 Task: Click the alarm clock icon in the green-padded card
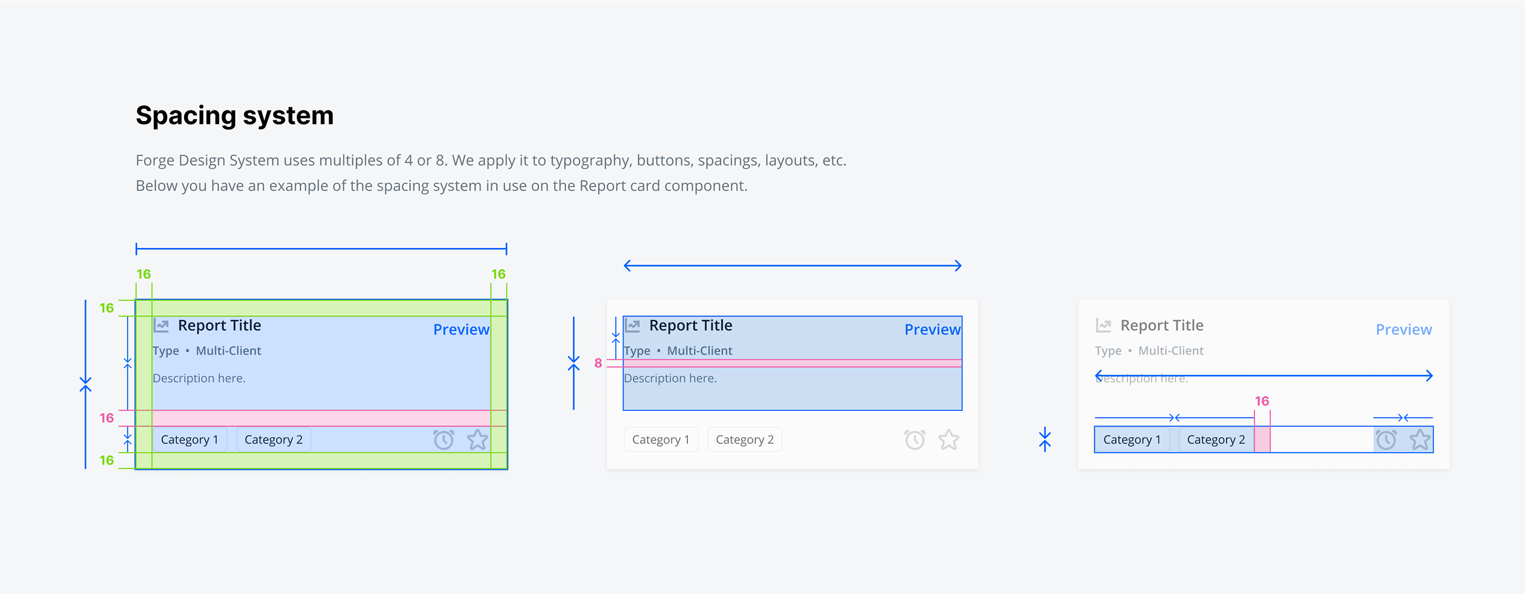(x=443, y=440)
